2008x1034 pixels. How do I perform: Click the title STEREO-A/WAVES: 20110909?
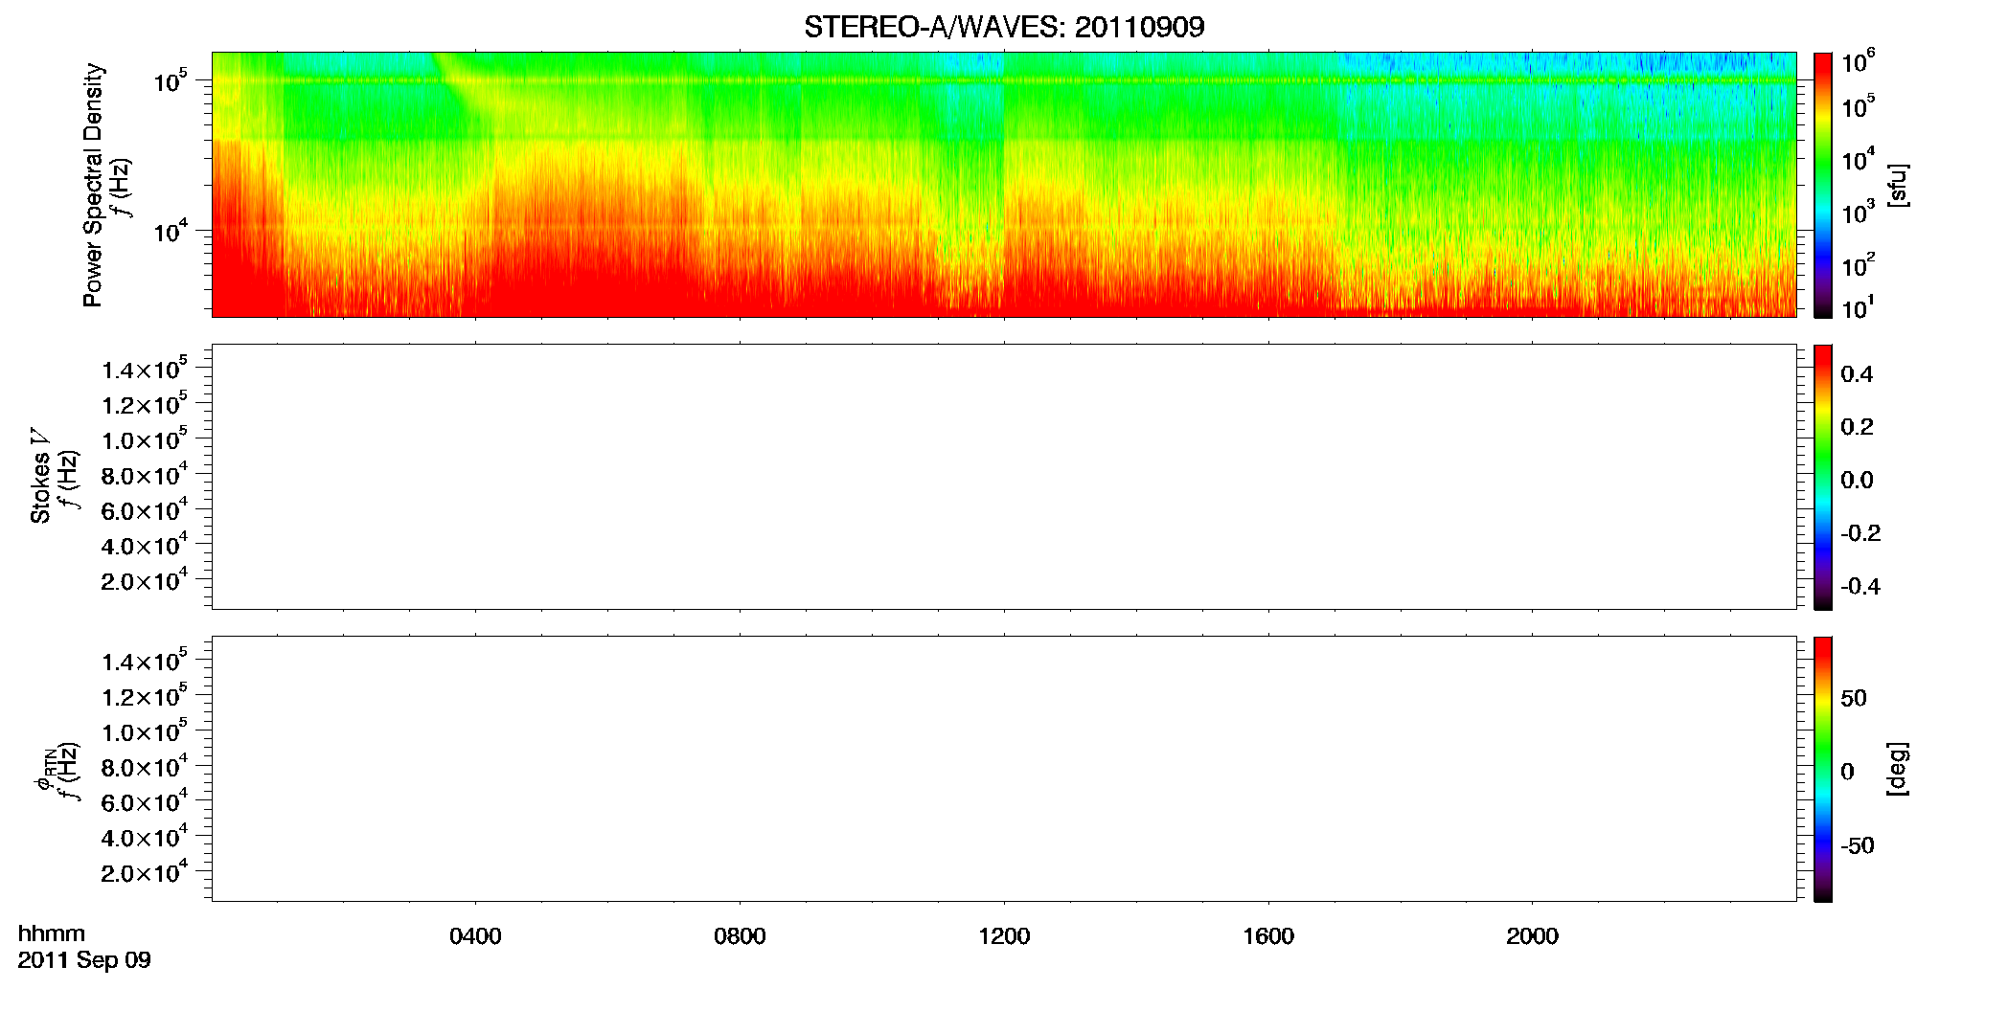[1004, 27]
